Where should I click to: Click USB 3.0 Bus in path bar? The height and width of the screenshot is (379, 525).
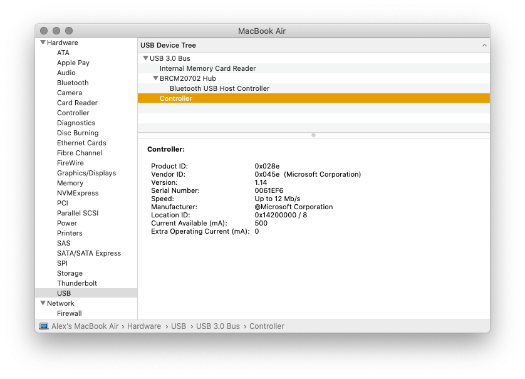218,326
